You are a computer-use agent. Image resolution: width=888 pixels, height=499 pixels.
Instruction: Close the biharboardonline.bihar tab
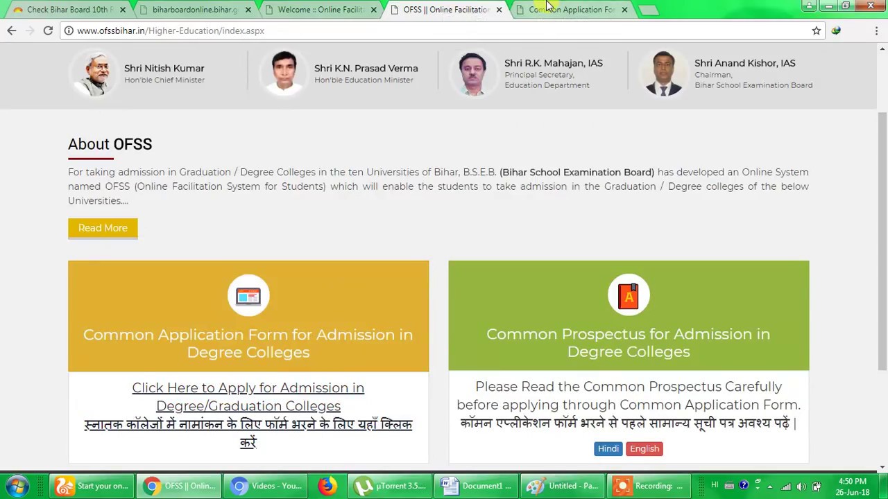[248, 10]
